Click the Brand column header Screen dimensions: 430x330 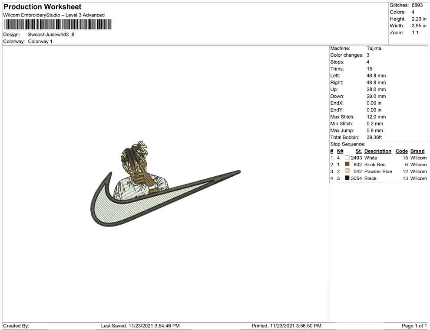tap(417, 151)
